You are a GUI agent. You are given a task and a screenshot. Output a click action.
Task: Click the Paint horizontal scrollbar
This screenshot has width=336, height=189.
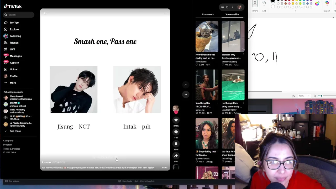pos(265,92)
